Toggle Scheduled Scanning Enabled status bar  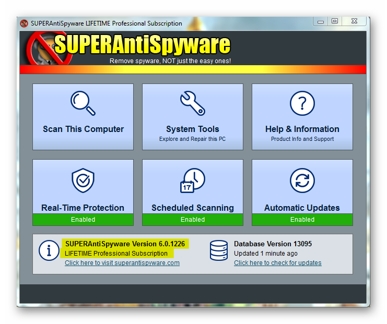(x=193, y=220)
